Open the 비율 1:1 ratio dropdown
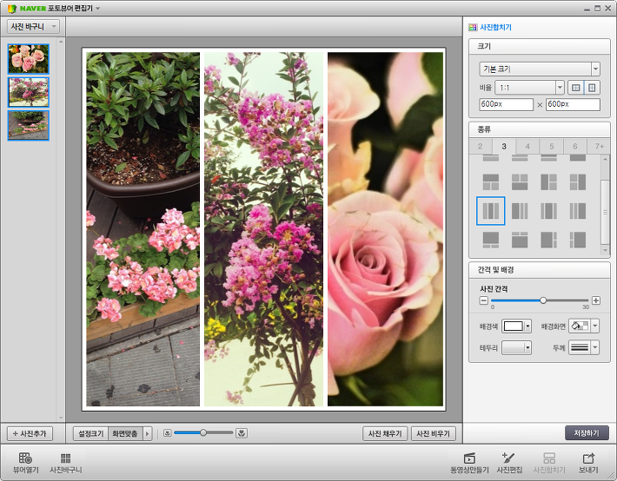Screen dimensions: 617x481 click(529, 88)
